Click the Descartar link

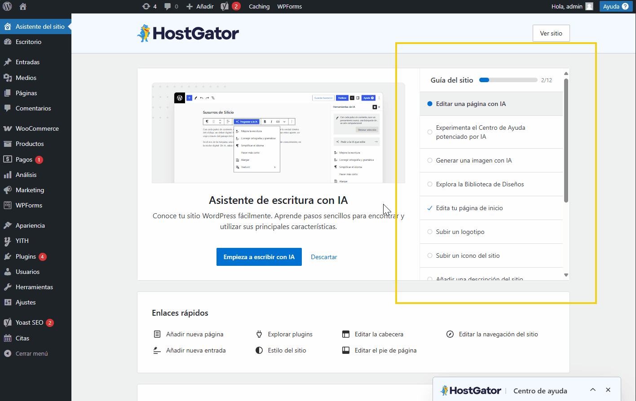324,257
